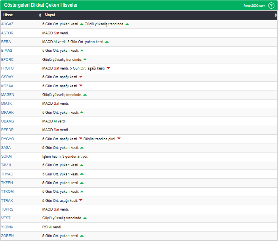The image size is (278, 241).
Task: Open the SASA stock link
Action: pos(6,147)
